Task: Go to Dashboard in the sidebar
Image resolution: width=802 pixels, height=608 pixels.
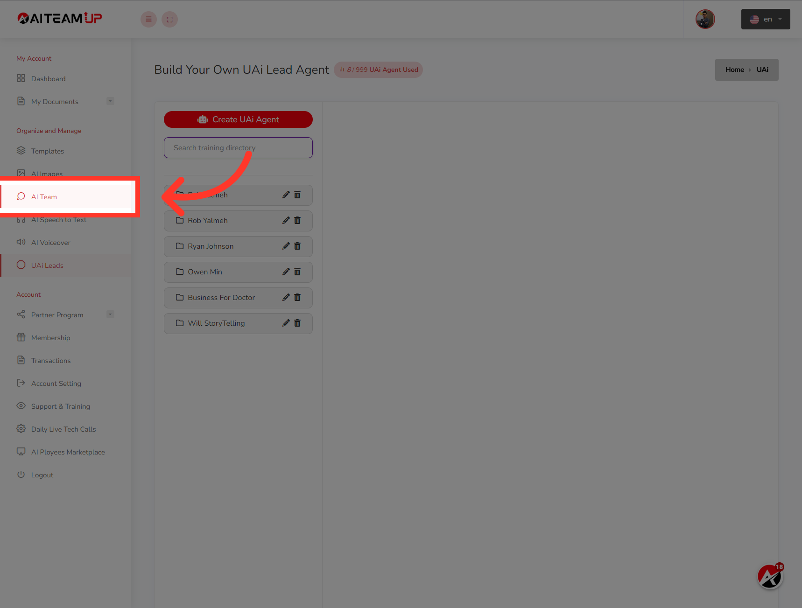Action: (65, 79)
